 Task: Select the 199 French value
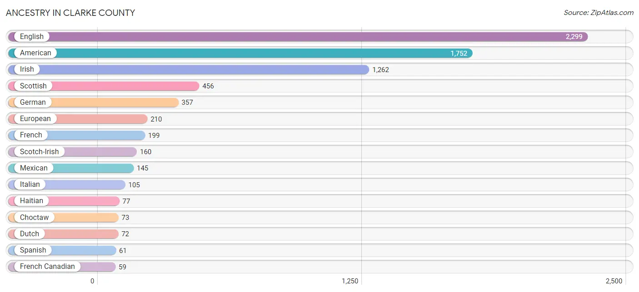point(154,136)
